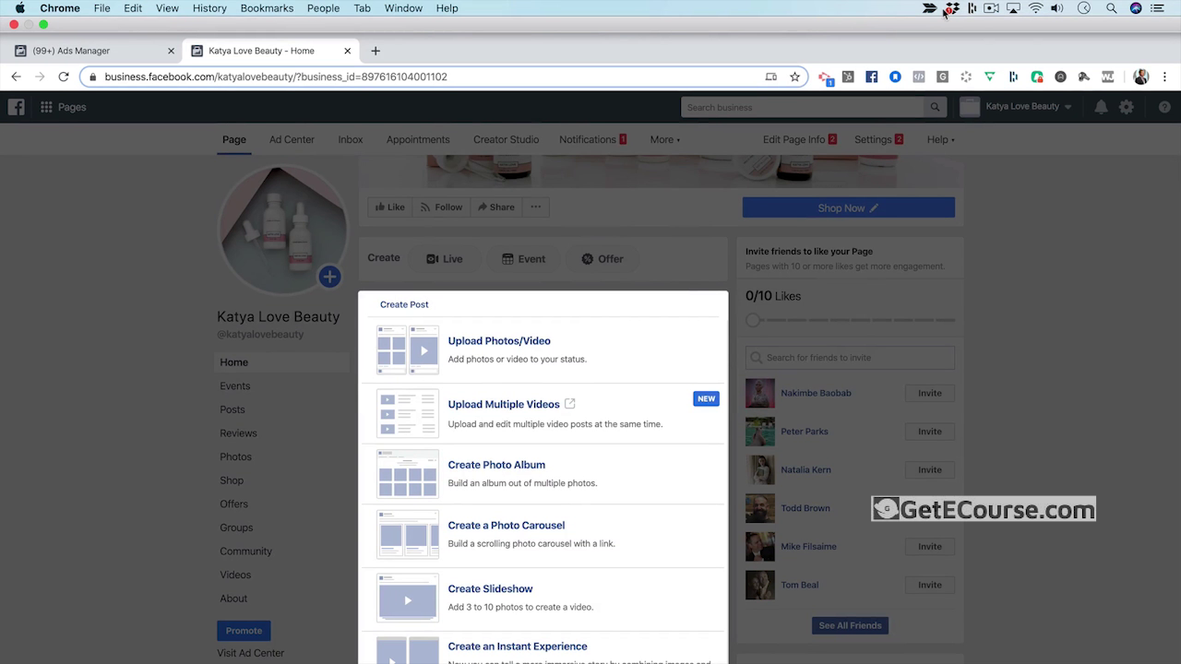
Task: Open Shop in the left sidebar
Action: tap(232, 480)
